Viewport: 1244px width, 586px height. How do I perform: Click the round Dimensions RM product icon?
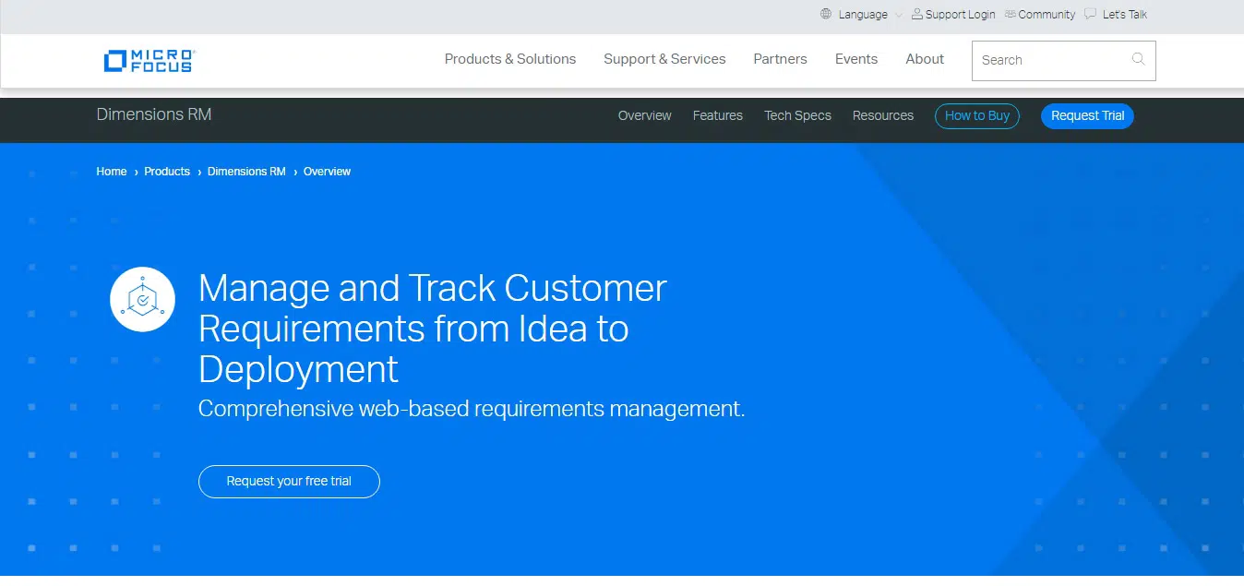tap(142, 299)
